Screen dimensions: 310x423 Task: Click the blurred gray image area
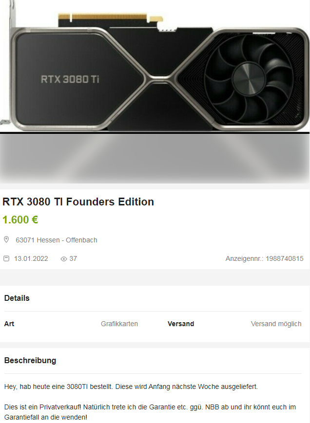[x=155, y=159]
